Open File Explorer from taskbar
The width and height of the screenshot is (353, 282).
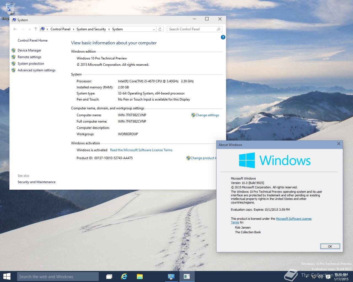(x=140, y=276)
